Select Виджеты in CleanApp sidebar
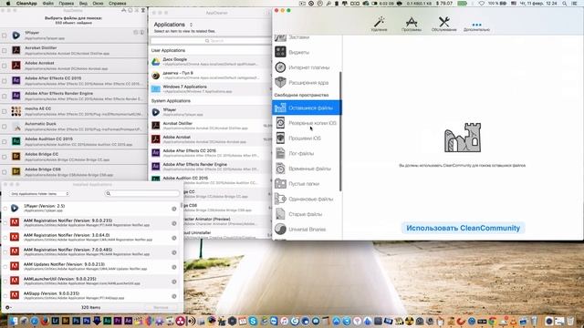 coord(307,52)
